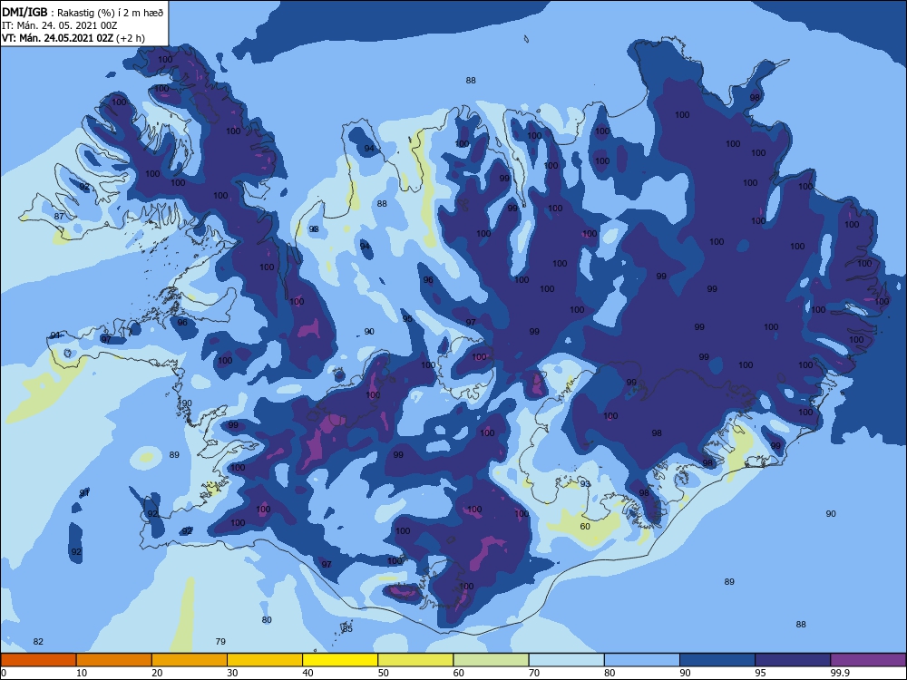Click the title 'DMI/IGB : Rakastig (%) í 2 m hæð'
Image resolution: width=907 pixels, height=680 pixels.
coord(83,13)
